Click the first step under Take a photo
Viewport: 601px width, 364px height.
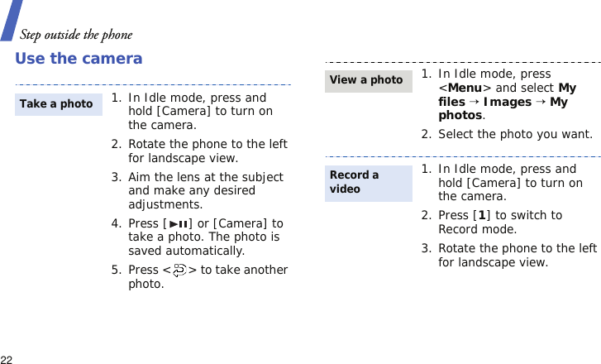click(203, 112)
